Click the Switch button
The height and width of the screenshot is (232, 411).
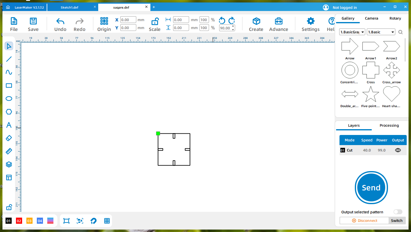click(397, 220)
